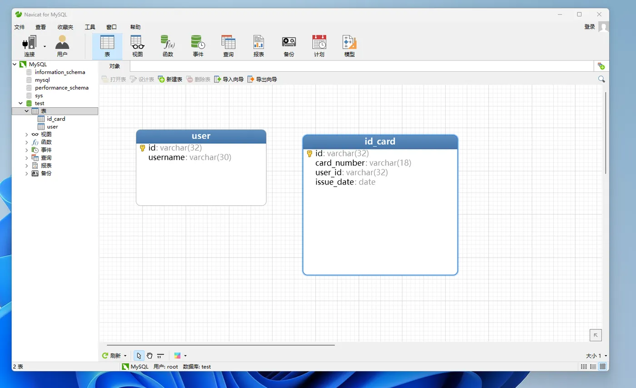This screenshot has height=388, width=636.
Task: Open the 模型 (Model) toolbar icon
Action: tap(349, 46)
